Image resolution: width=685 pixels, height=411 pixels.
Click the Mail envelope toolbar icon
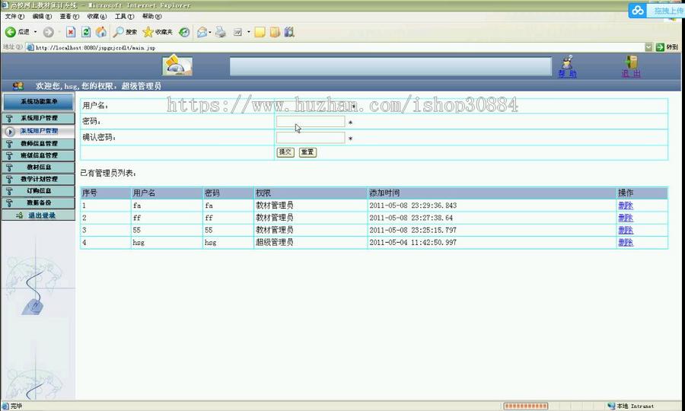202,32
